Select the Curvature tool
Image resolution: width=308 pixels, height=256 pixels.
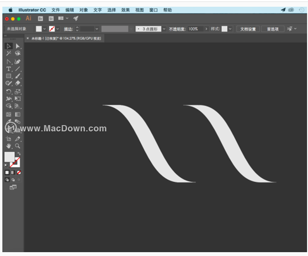click(x=18, y=62)
